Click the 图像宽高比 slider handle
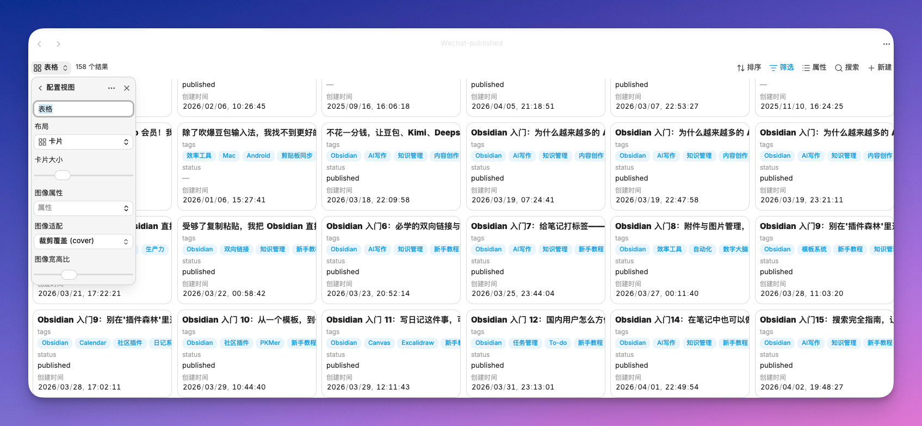This screenshot has width=922, height=426. [x=69, y=275]
